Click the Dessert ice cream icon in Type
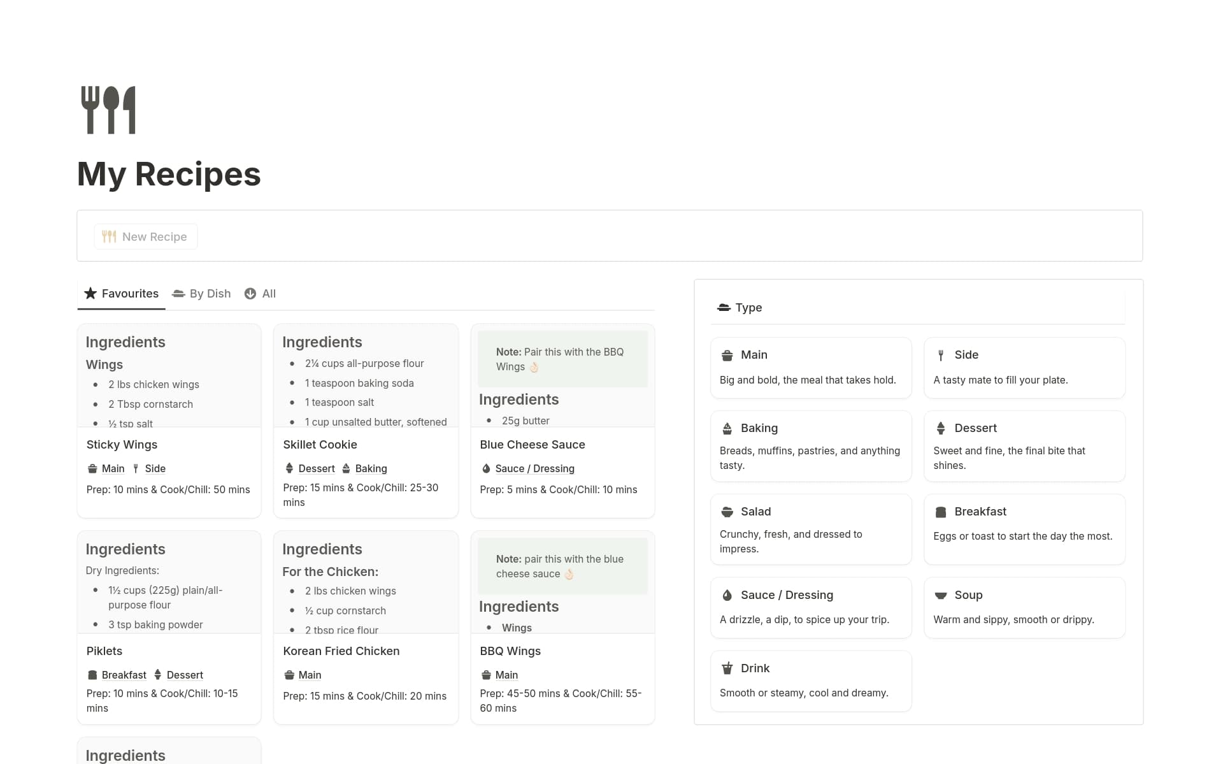 [940, 428]
